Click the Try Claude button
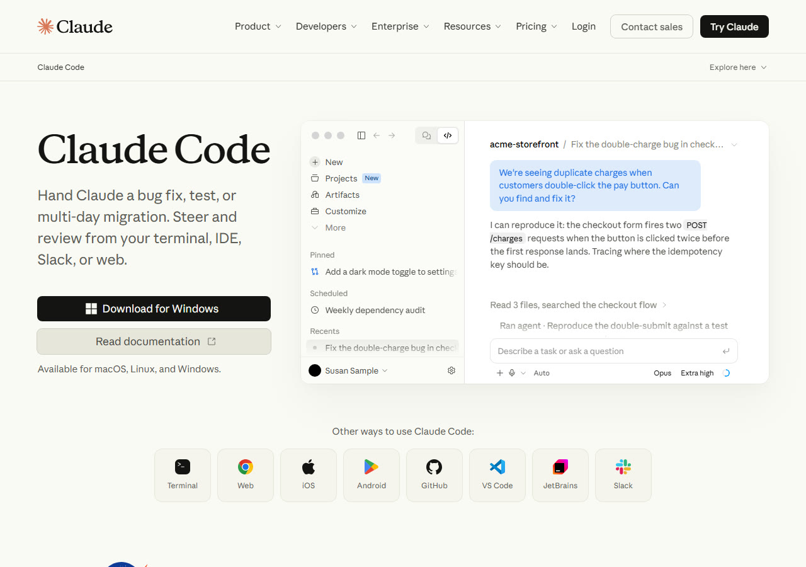Viewport: 806px width, 567px height. coord(734,26)
